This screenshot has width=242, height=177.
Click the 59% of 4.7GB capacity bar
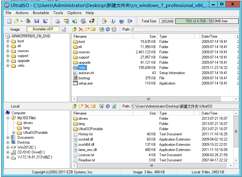207,21
